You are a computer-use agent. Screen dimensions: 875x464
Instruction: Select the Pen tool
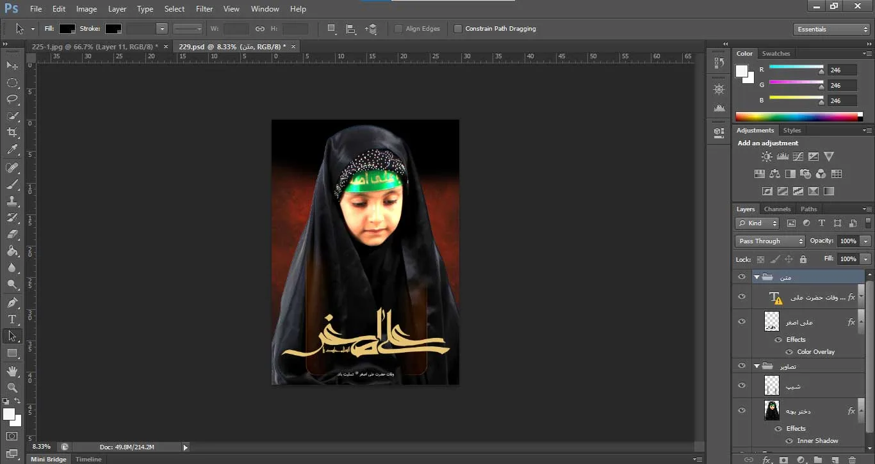(x=12, y=302)
